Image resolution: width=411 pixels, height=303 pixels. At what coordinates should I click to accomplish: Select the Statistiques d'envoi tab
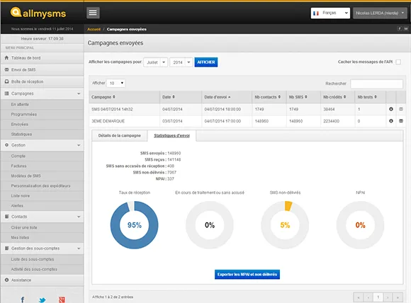pos(171,136)
